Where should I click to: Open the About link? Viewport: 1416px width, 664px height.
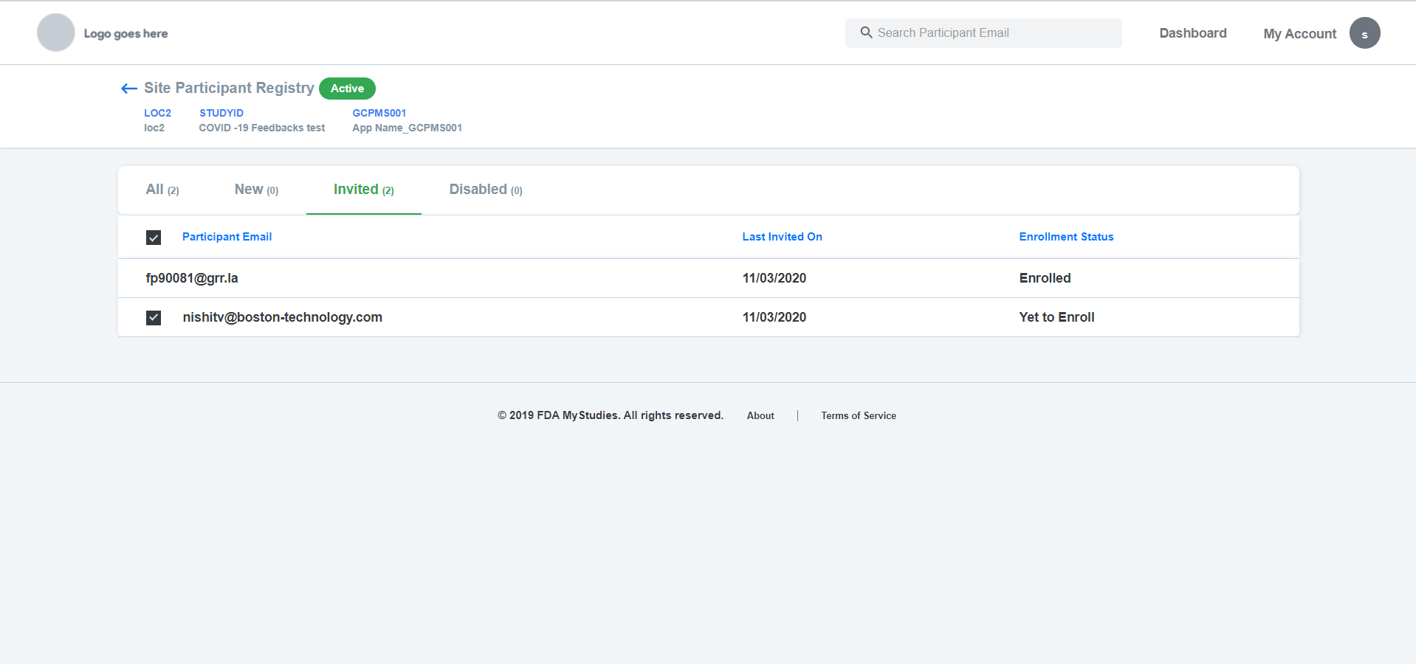click(760, 415)
